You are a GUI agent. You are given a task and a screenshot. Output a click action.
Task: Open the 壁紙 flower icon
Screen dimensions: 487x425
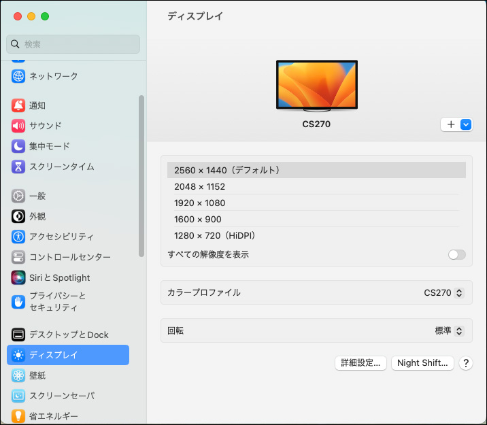pos(18,375)
